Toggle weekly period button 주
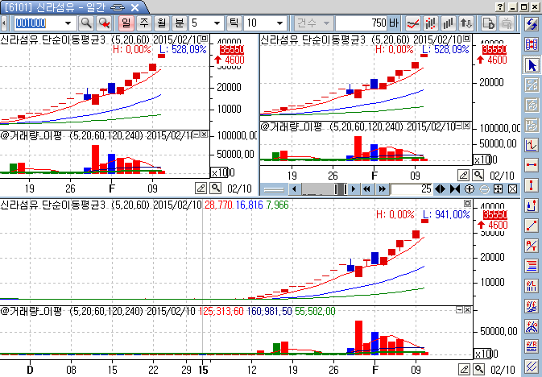This screenshot has width=542, height=377. pyautogui.click(x=143, y=23)
